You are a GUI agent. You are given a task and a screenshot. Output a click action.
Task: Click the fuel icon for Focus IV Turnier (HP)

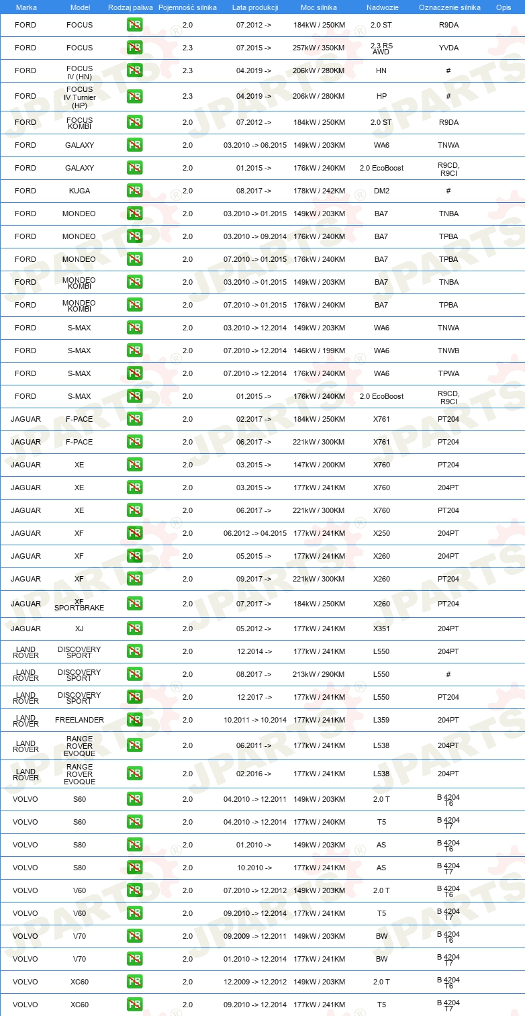134,96
